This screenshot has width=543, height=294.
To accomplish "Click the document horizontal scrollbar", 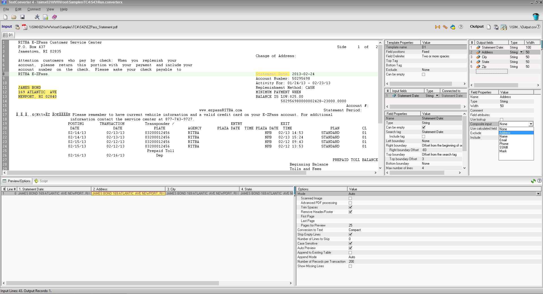I will click(189, 173).
